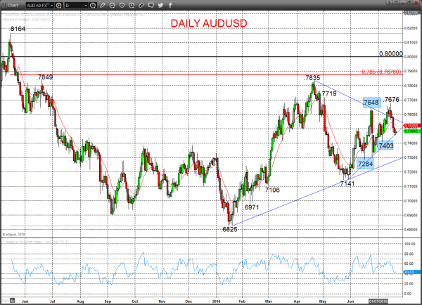Viewport: 422px width, 305px height.
Task: Click the 0.786 (0.78760) Fibonacci label
Action: coord(381,72)
